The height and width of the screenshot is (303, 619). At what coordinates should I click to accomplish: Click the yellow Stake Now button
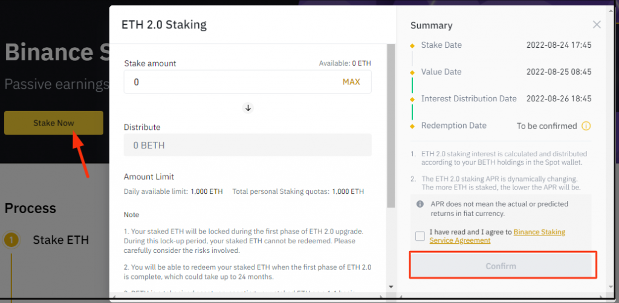click(54, 123)
